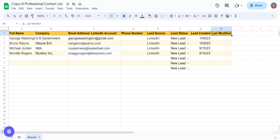
Task: Toggle strikethrough formatting
Action: point(136,16)
